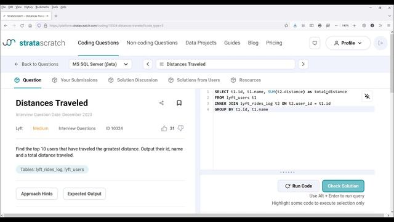Go back using the browser back arrow
The width and height of the screenshot is (394, 222).
(x=6, y=26)
